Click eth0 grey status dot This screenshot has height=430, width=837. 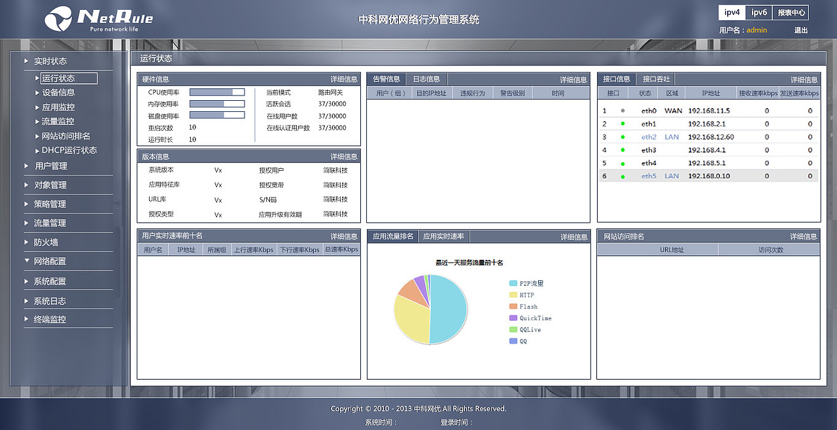[623, 111]
